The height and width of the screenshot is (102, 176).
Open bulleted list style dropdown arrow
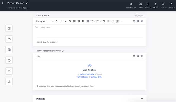click(94, 21)
